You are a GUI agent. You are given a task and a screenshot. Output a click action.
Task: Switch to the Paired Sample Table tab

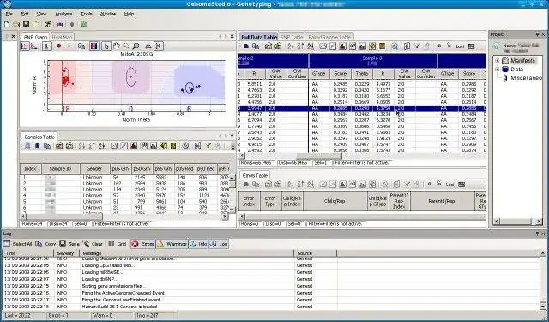pos(329,37)
